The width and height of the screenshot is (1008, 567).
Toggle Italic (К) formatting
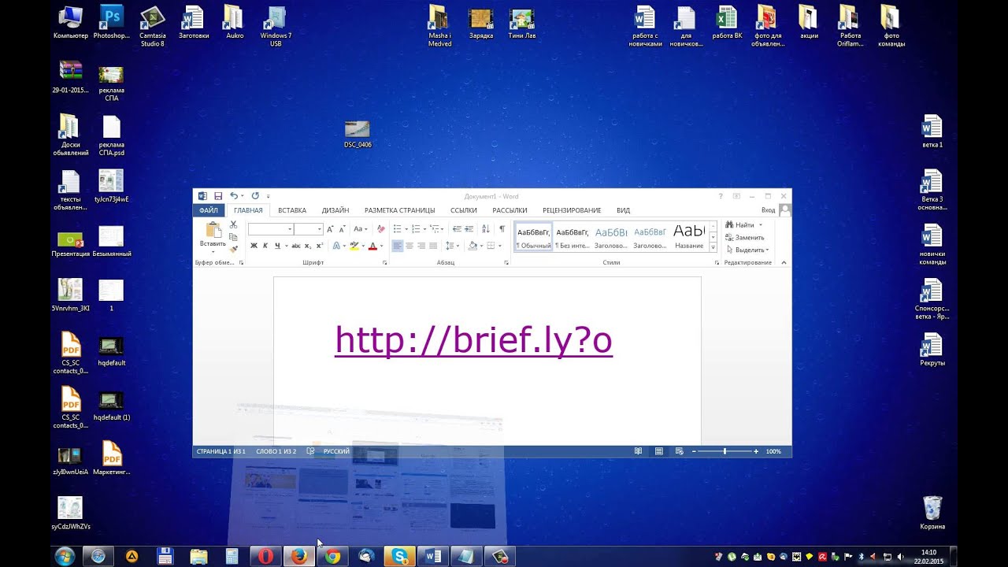[265, 246]
